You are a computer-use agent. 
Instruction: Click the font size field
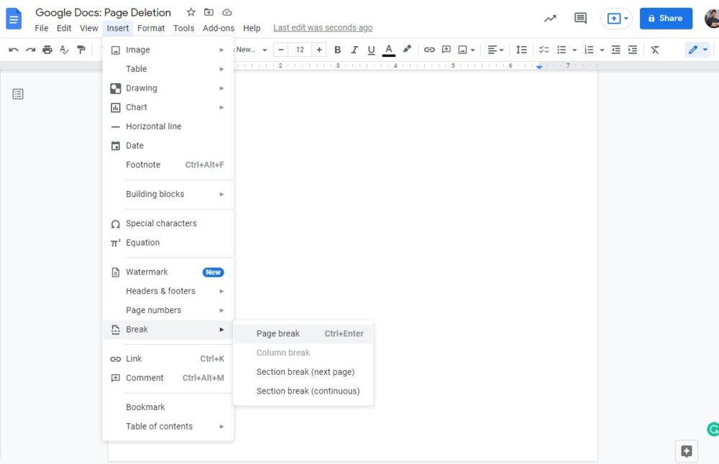coord(300,50)
